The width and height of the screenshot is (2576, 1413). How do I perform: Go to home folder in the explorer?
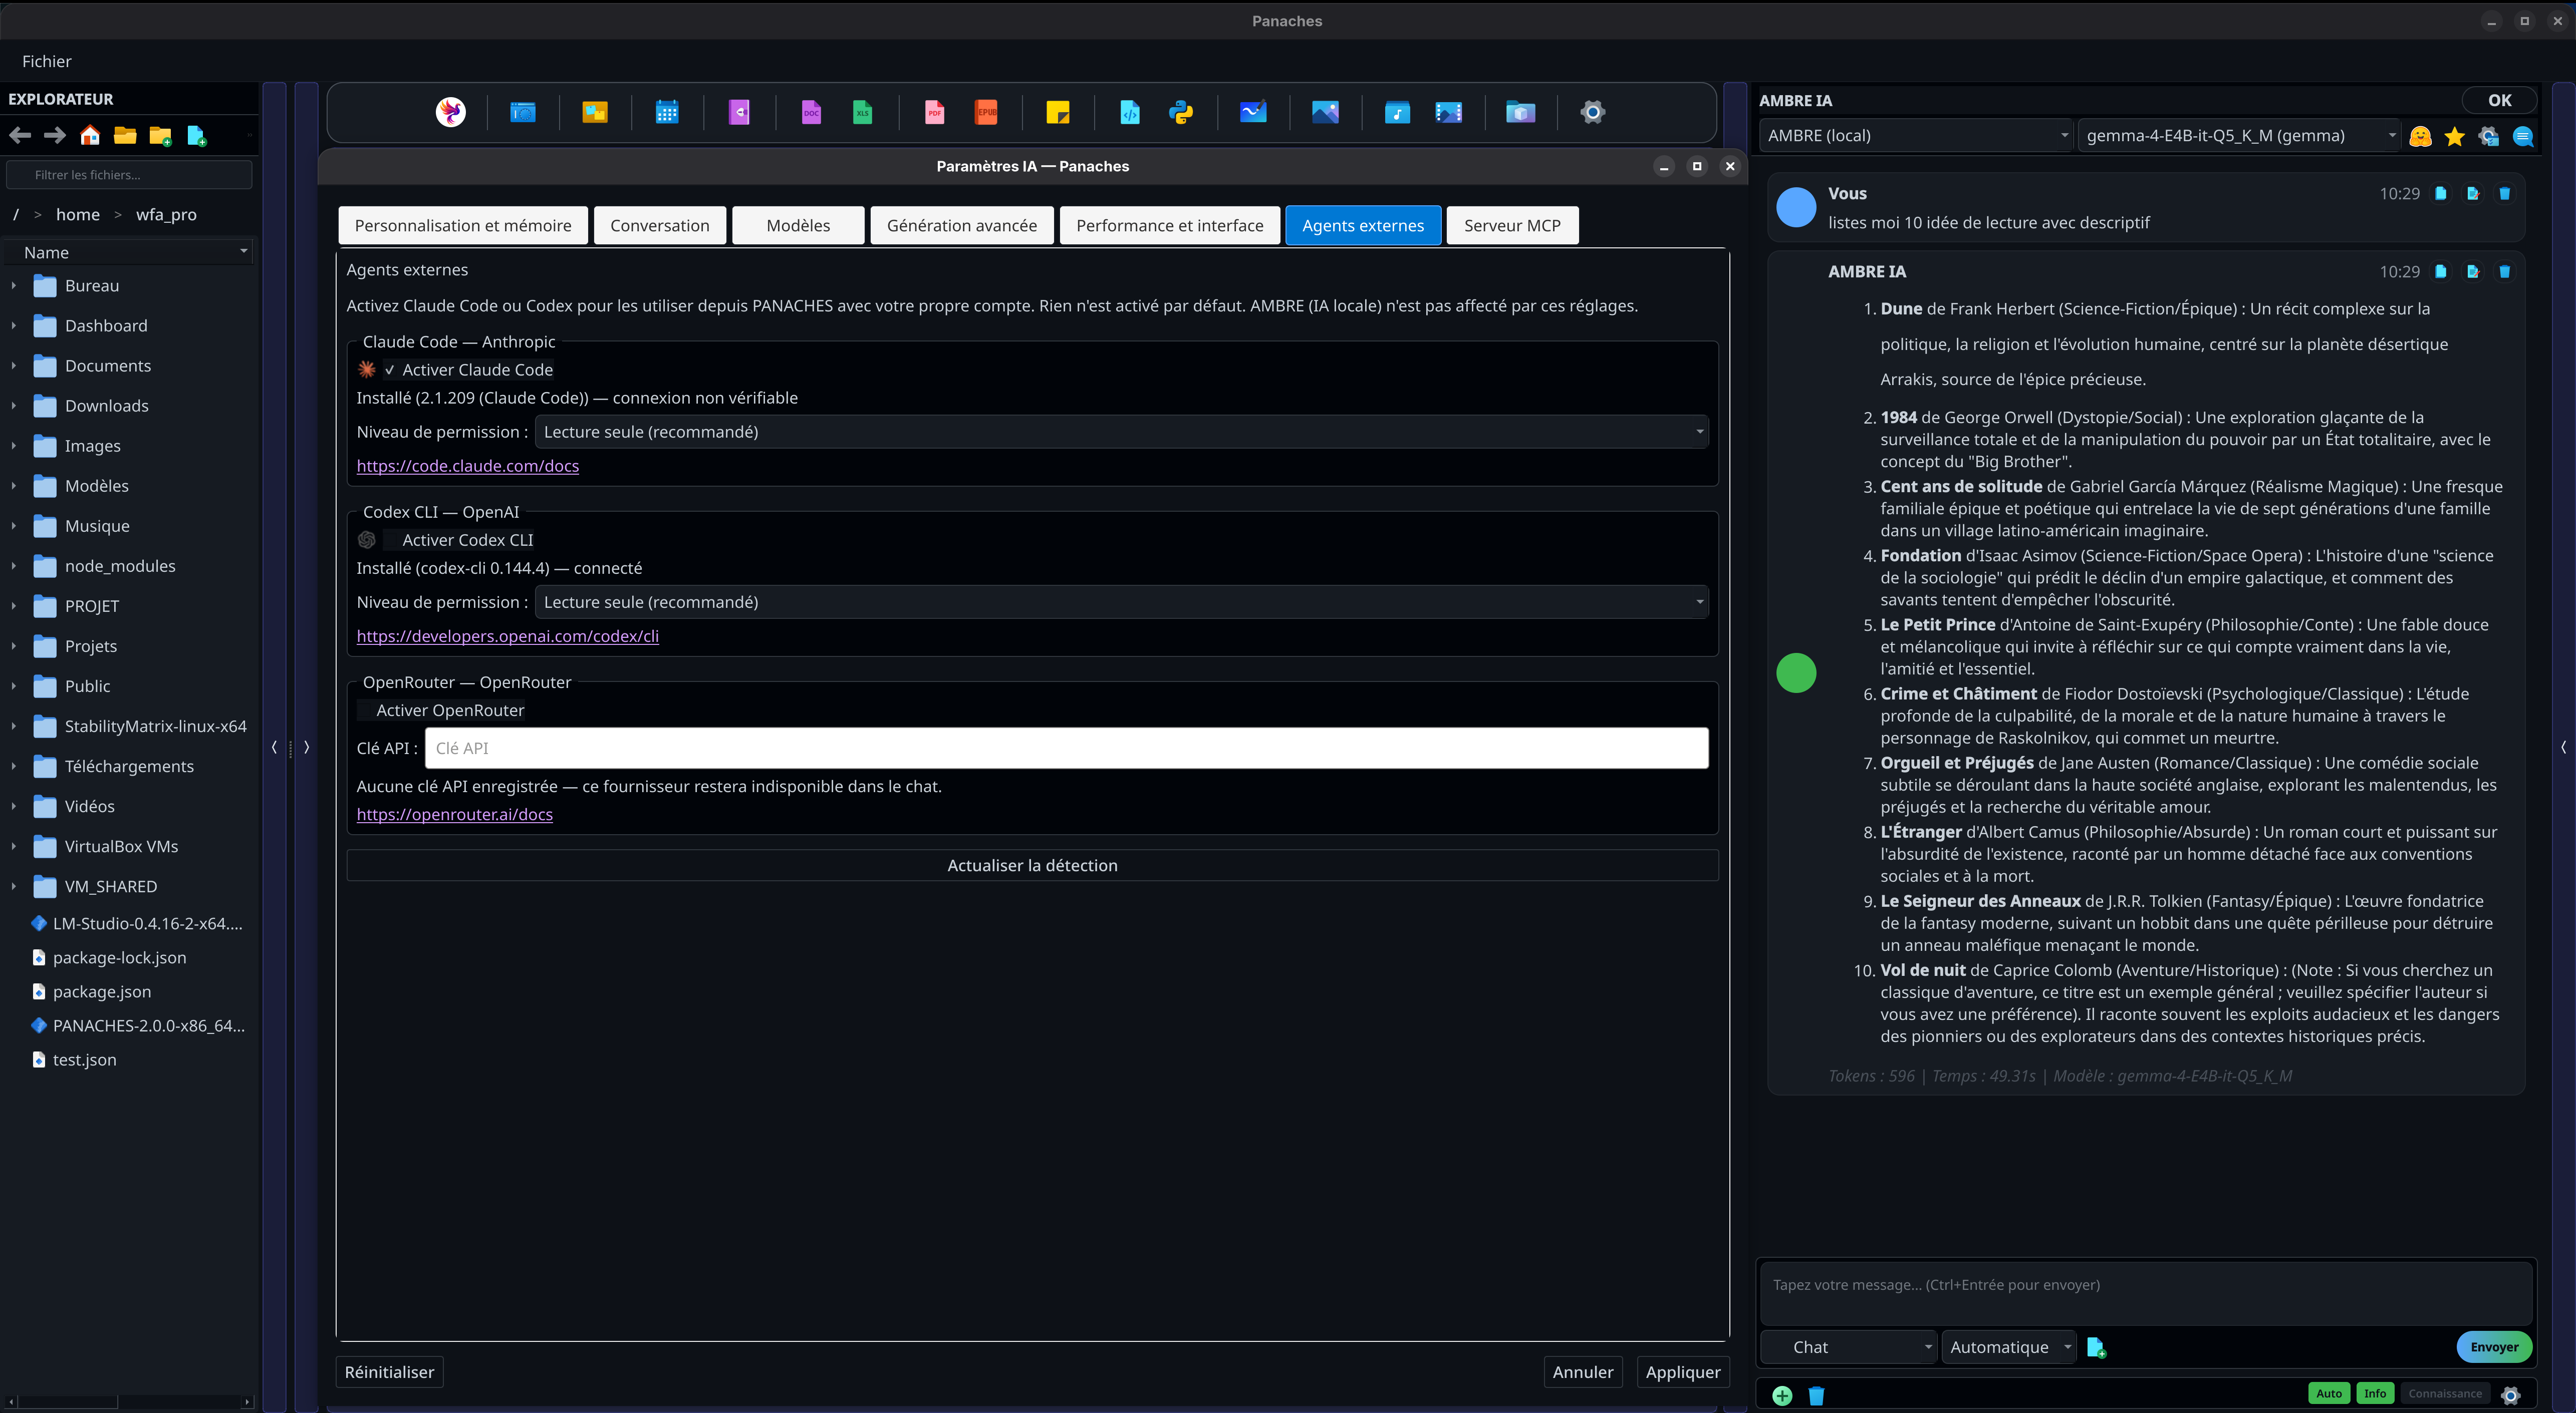click(90, 135)
